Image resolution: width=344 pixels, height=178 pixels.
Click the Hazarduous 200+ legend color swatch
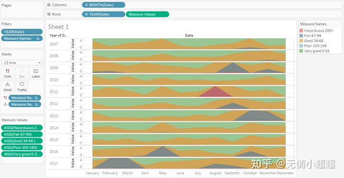[301, 31]
